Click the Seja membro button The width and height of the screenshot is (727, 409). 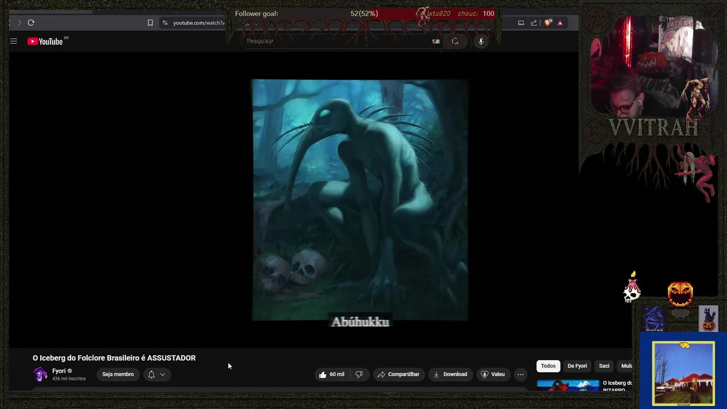point(118,374)
